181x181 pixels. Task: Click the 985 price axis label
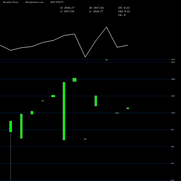pyautogui.click(x=173, y=130)
